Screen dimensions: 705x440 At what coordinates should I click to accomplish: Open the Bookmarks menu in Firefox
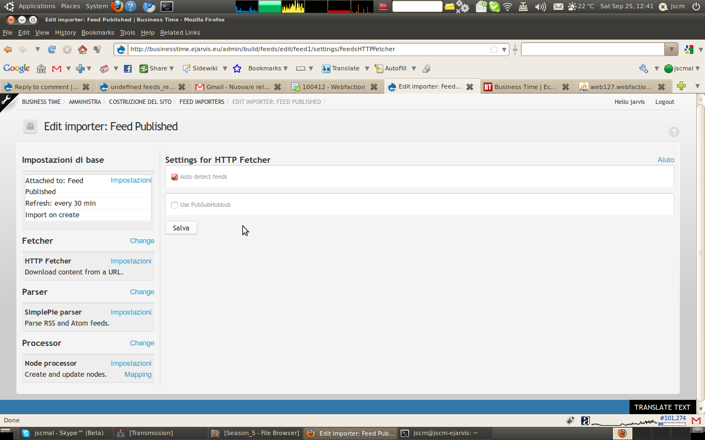pyautogui.click(x=97, y=32)
